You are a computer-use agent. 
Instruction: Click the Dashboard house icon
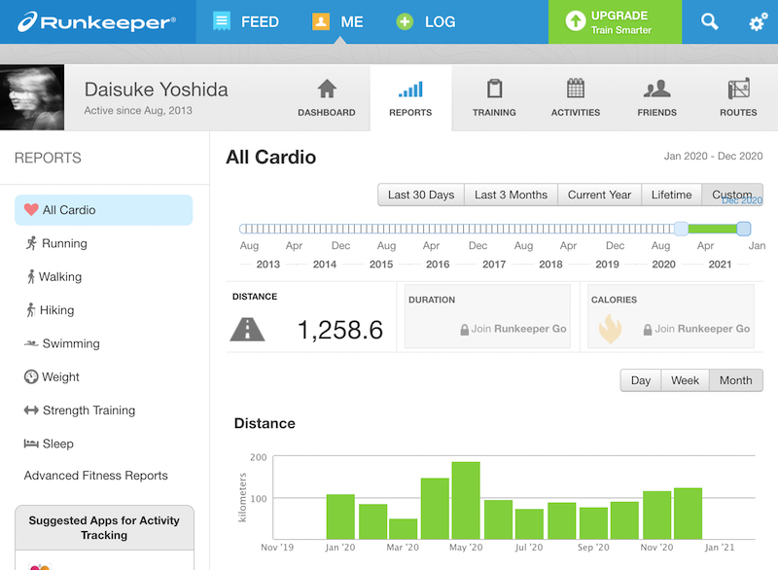pyautogui.click(x=327, y=89)
